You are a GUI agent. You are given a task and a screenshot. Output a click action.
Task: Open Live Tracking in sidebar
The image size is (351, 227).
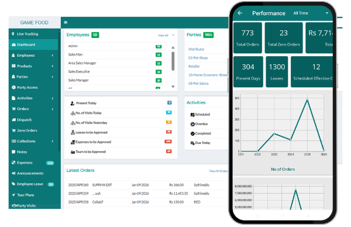point(27,34)
